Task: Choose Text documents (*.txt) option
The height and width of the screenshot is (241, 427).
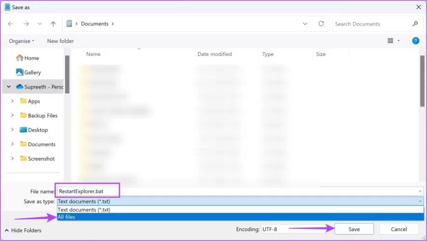Action: pos(84,210)
